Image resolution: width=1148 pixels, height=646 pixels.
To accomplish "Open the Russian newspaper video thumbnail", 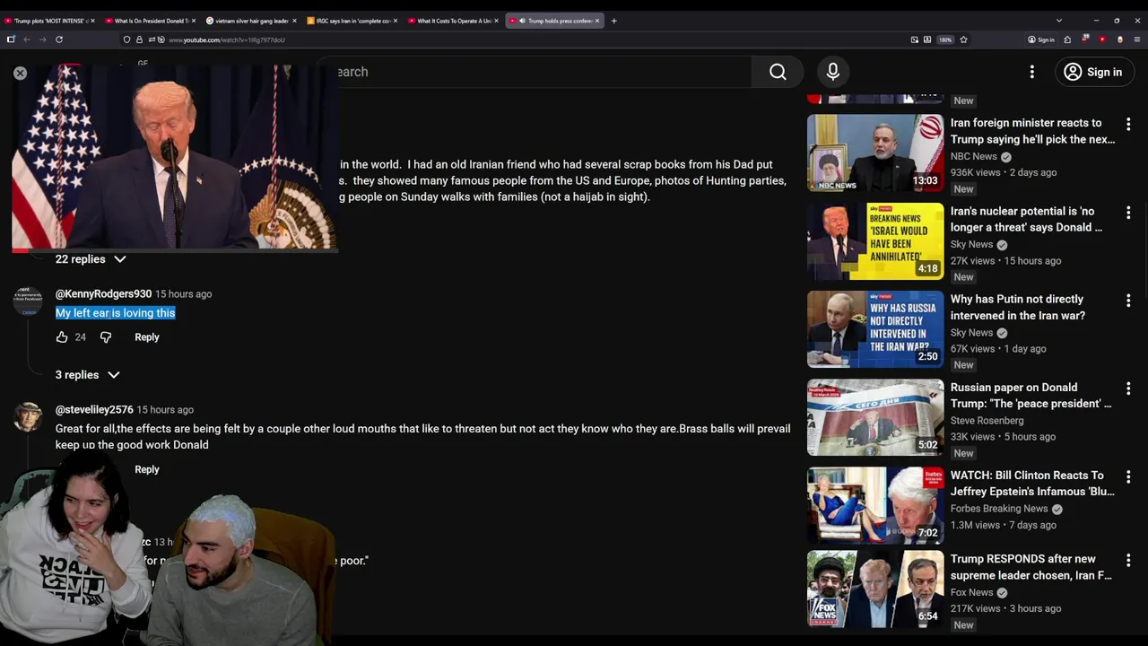I will (875, 416).
